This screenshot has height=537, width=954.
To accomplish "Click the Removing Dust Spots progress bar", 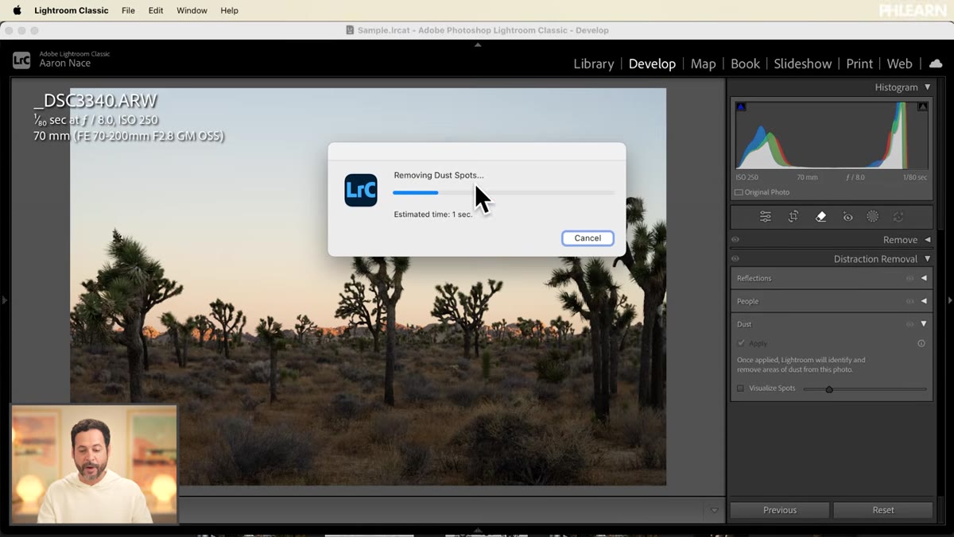I will click(503, 192).
